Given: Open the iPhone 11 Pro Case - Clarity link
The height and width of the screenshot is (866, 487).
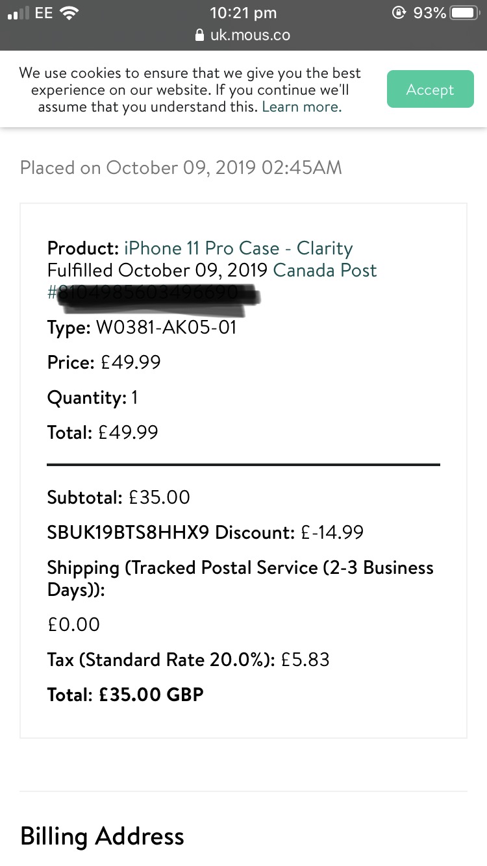Looking at the screenshot, I should [x=238, y=249].
